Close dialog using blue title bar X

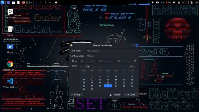coord(137,45)
